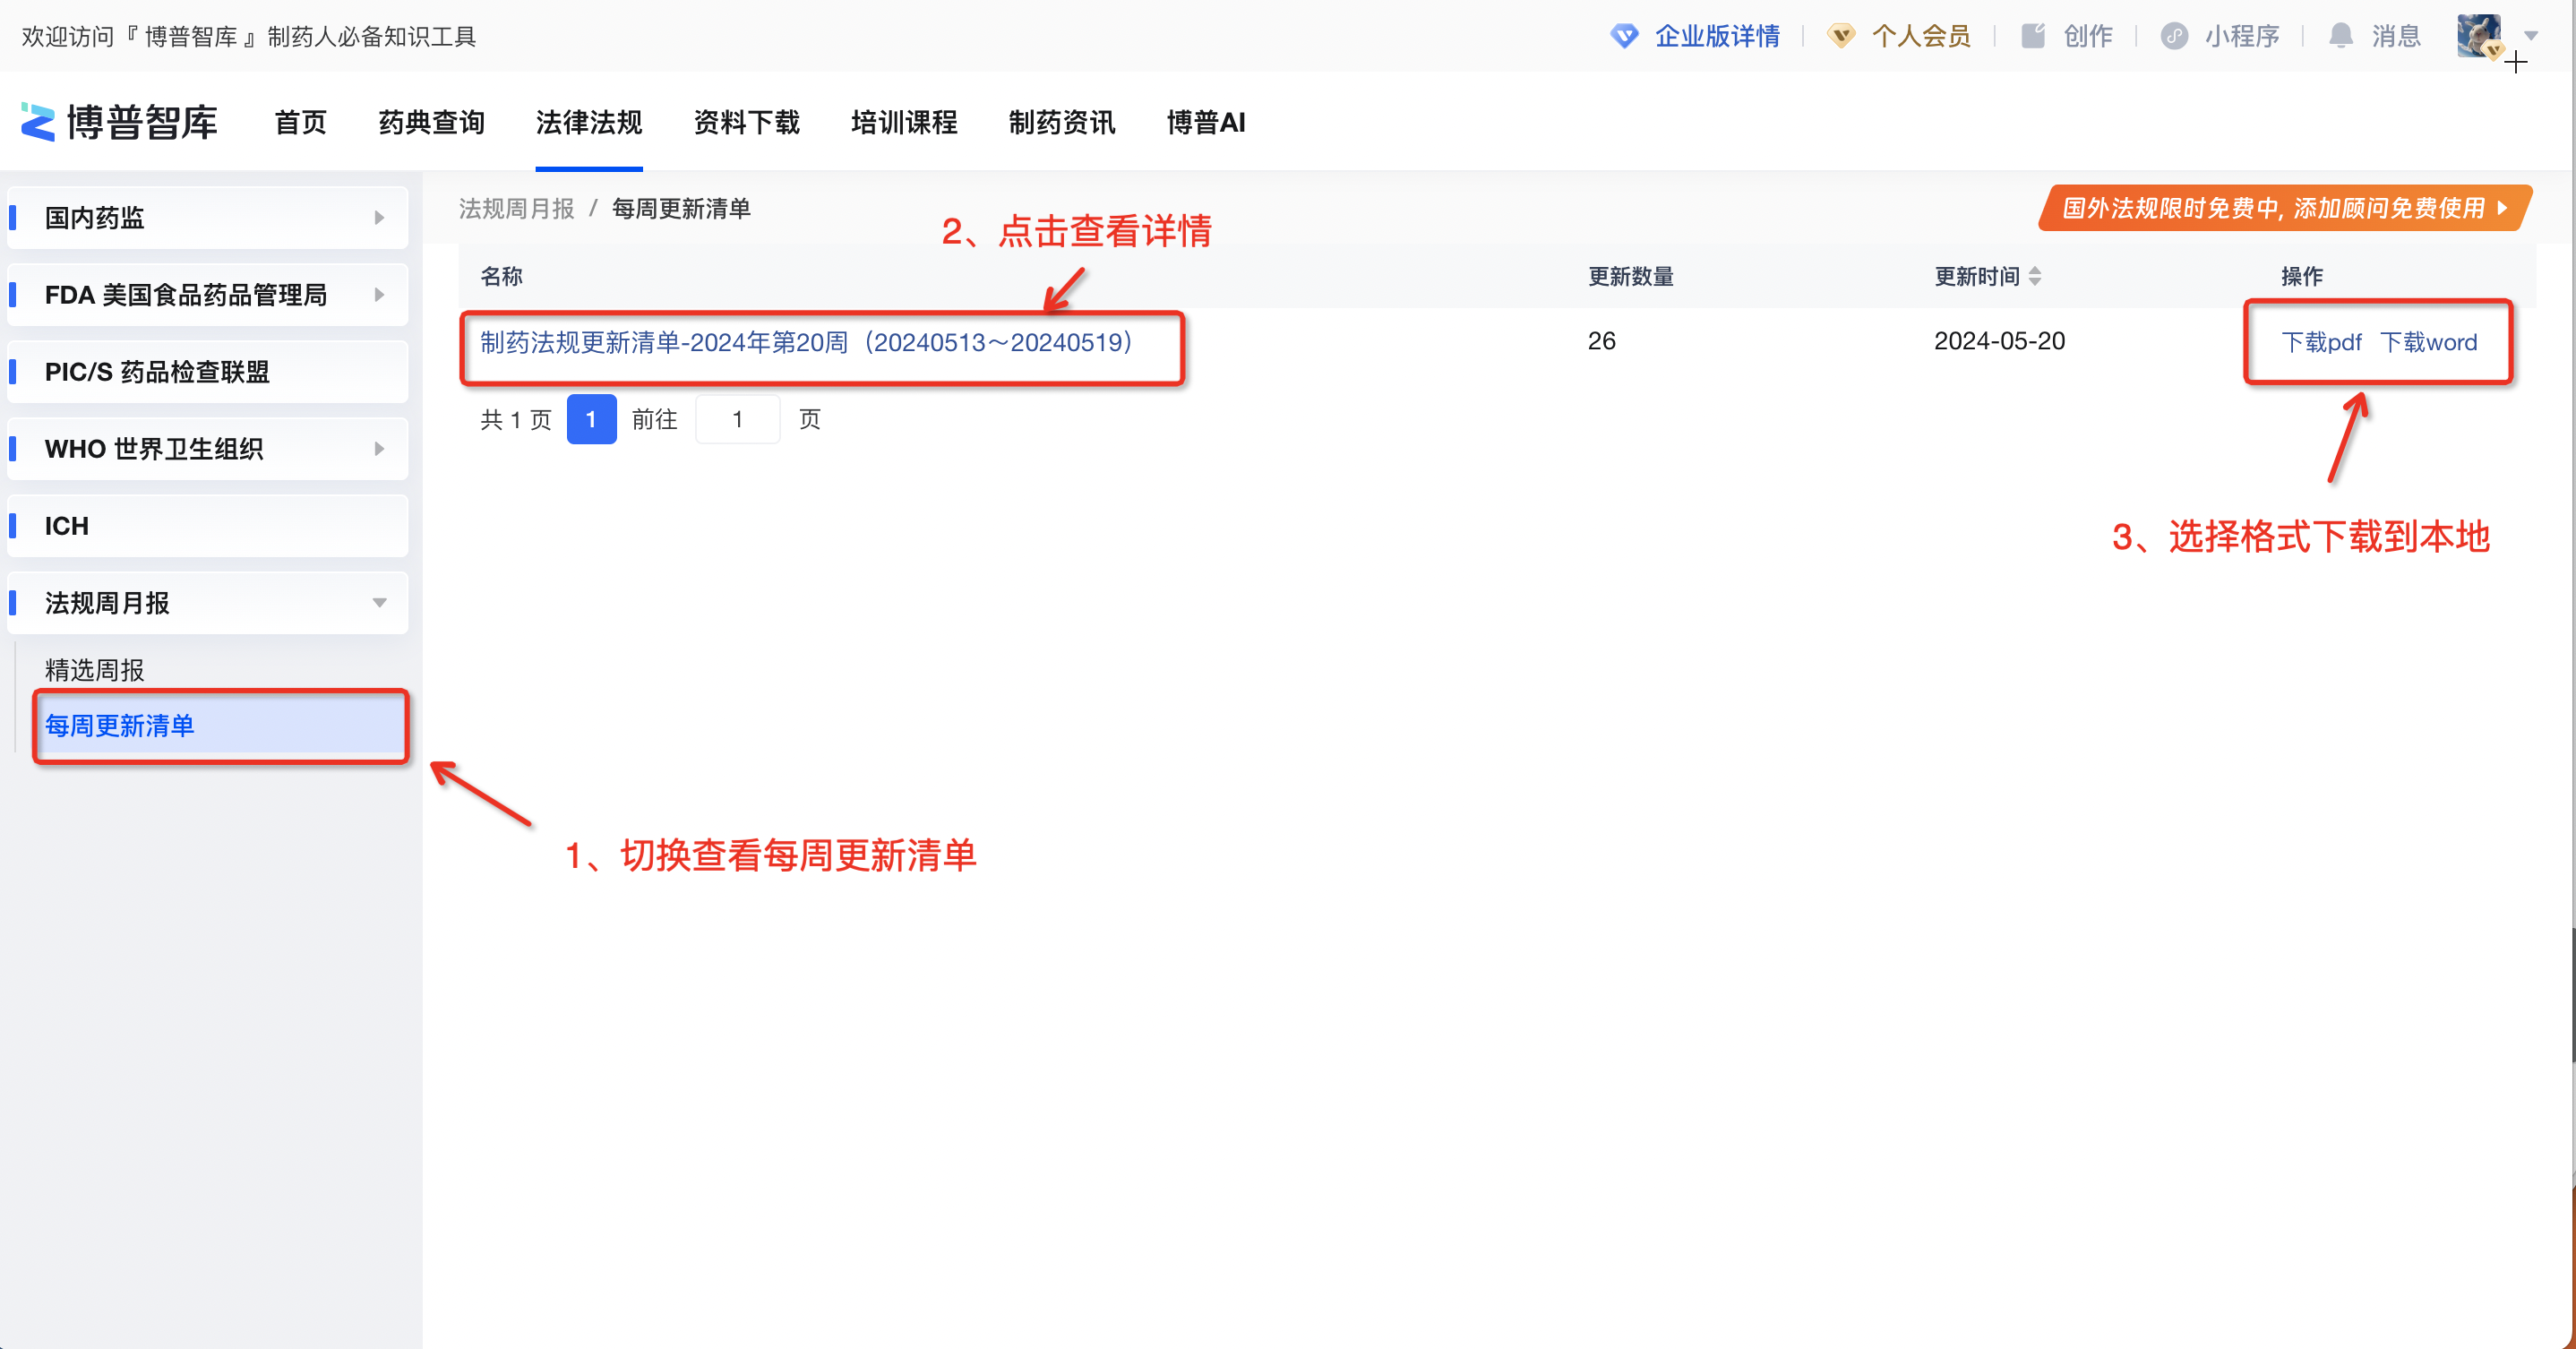Select 法律法规 tab

589,122
